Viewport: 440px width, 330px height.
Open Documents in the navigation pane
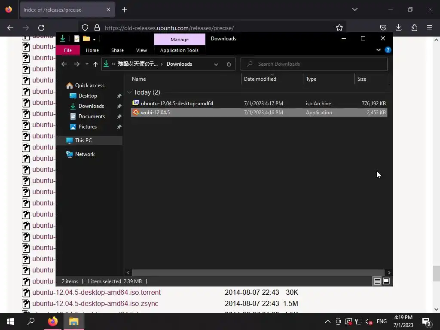(92, 116)
